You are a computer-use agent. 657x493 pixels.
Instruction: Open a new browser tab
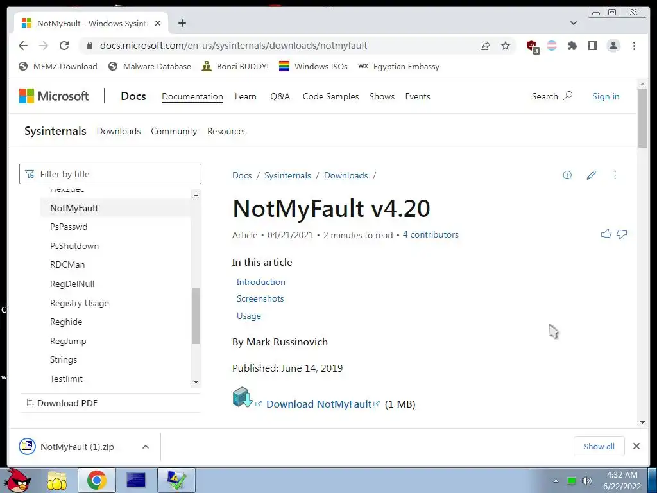coord(182,24)
